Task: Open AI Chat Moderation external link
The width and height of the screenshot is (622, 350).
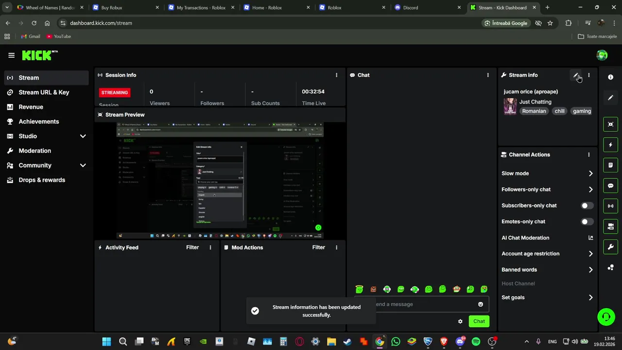Action: pyautogui.click(x=590, y=238)
